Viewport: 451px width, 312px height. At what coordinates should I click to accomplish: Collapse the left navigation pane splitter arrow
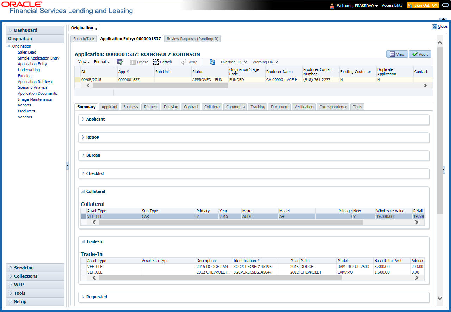67,166
